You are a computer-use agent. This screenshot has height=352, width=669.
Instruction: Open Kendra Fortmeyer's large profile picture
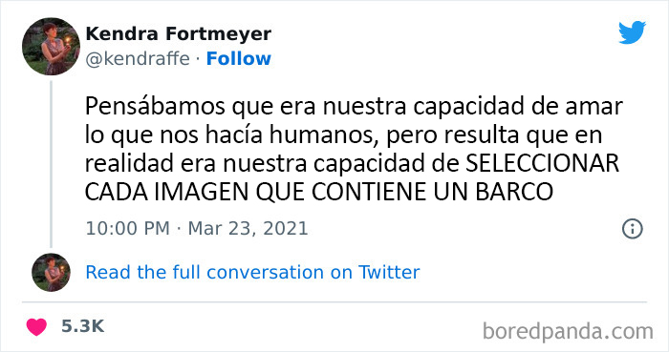coord(51,47)
